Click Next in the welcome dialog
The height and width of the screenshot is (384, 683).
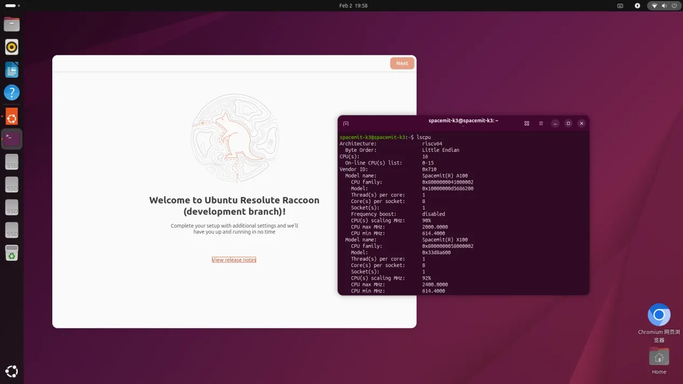click(x=402, y=63)
